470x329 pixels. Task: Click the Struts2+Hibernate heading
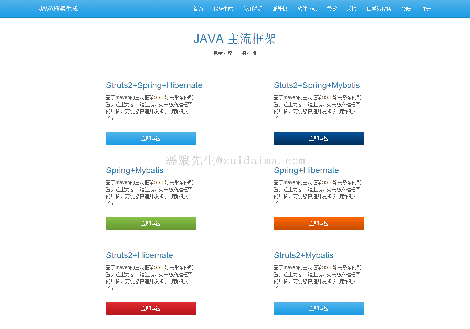point(139,255)
